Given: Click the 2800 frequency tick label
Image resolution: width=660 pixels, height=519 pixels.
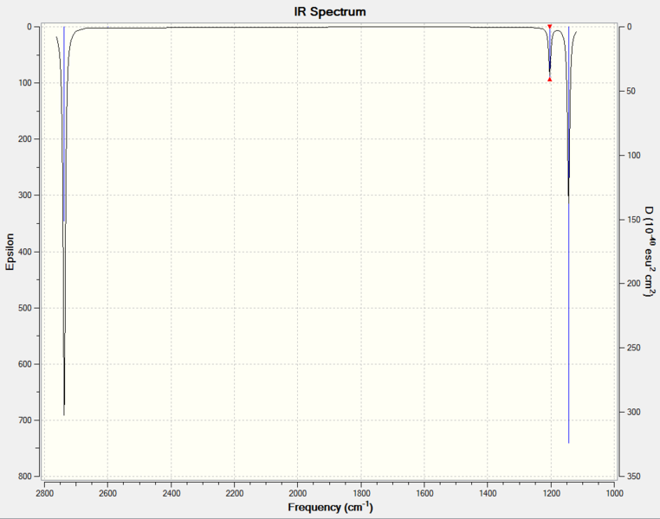Looking at the screenshot, I should pyautogui.click(x=44, y=493).
